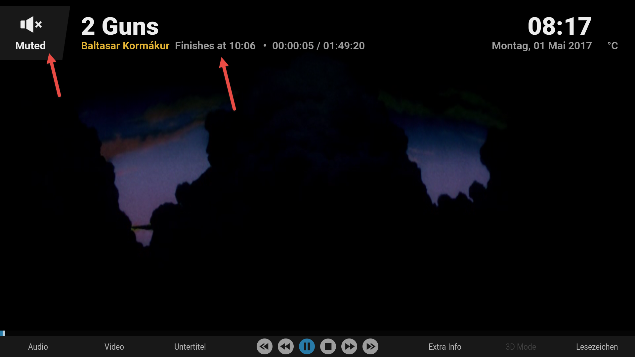Image resolution: width=635 pixels, height=357 pixels.
Task: Open the Untertitel menu
Action: tap(190, 347)
